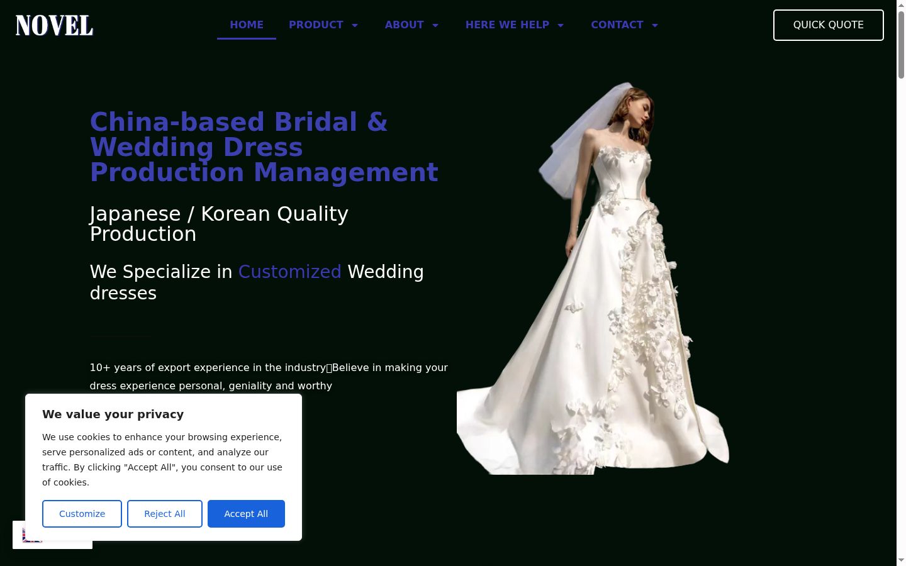This screenshot has width=906, height=566.
Task: Click the 'China-based Bridal & Wedding Dress' heading
Action: (264, 147)
